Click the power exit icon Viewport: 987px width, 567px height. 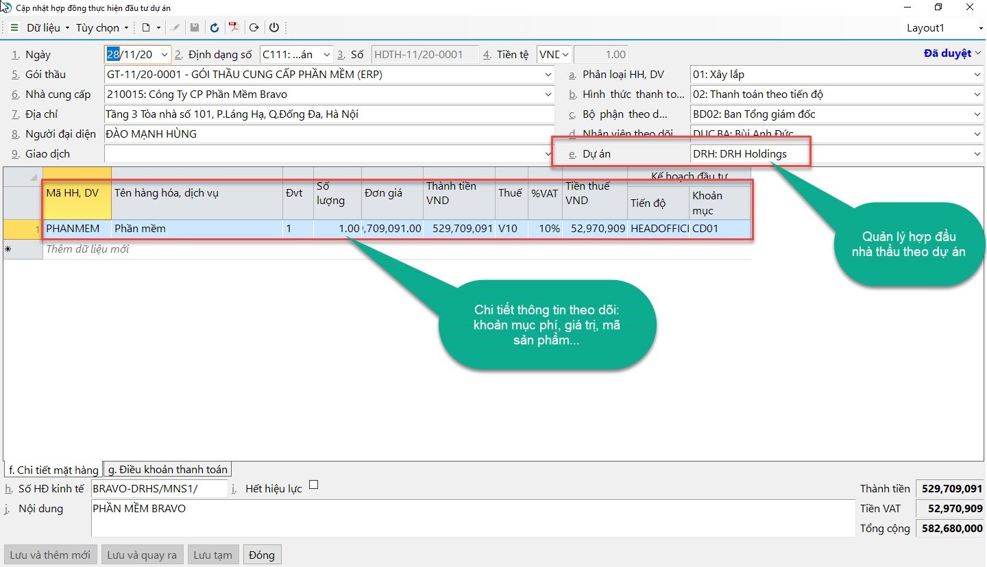pos(274,28)
